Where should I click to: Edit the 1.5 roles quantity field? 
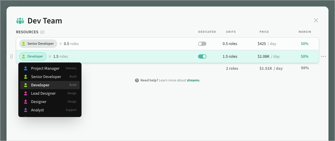click(x=60, y=56)
